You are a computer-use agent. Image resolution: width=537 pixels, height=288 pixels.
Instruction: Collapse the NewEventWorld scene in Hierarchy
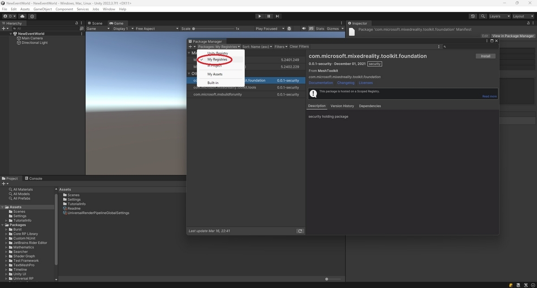[11, 33]
